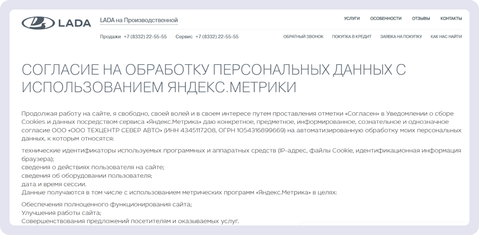
Task: Click 'Обеспечения полноценного функционирования сайта'
Action: 107,204
